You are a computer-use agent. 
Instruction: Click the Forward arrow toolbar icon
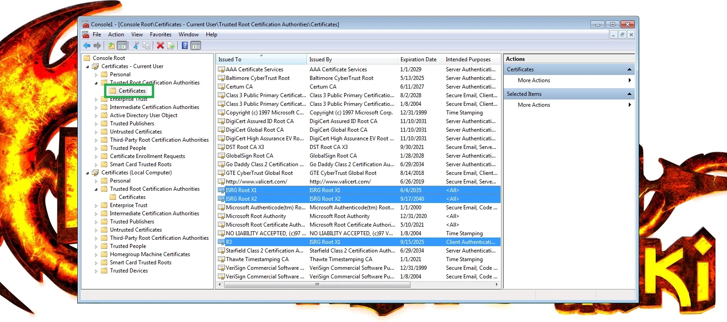pos(97,45)
